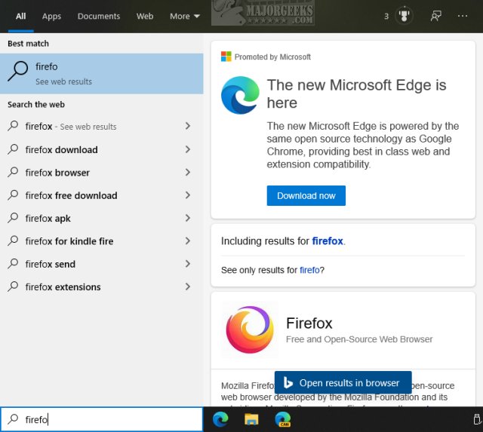The width and height of the screenshot is (483, 432).
Task: Open the feedback icon in header
Action: coord(435,16)
